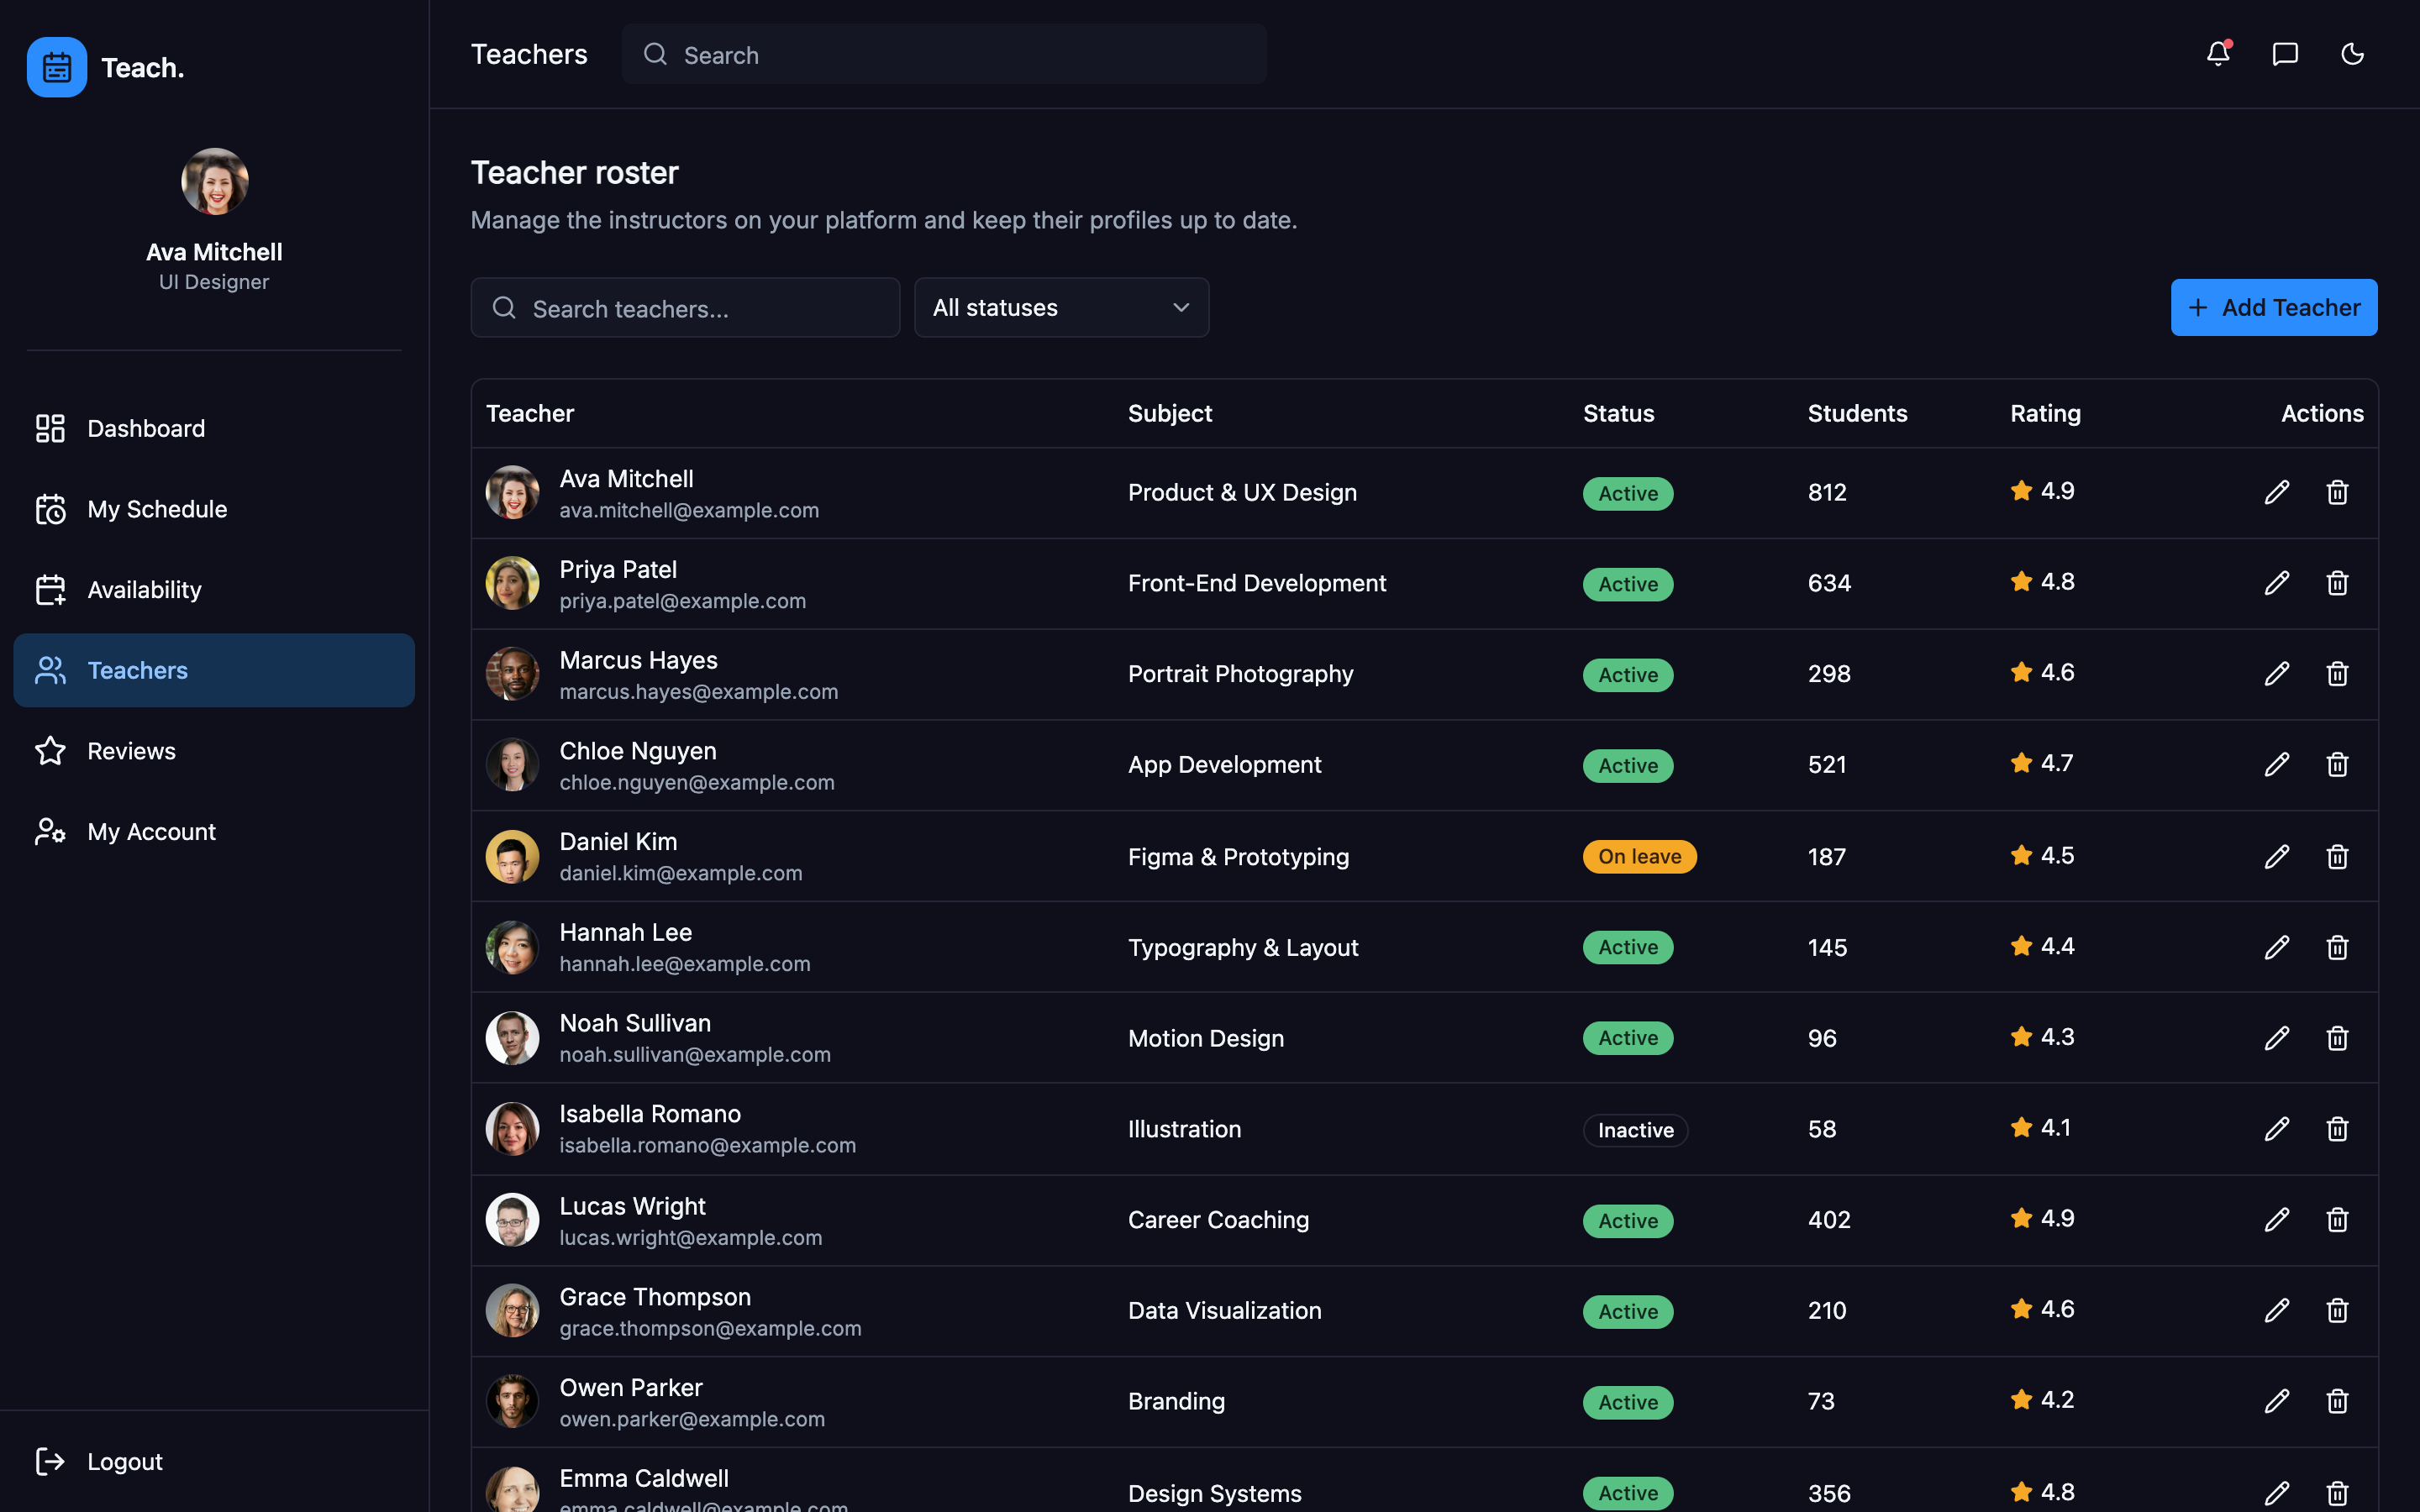The width and height of the screenshot is (2420, 1512).
Task: Toggle dark mode moon icon
Action: click(x=2352, y=54)
